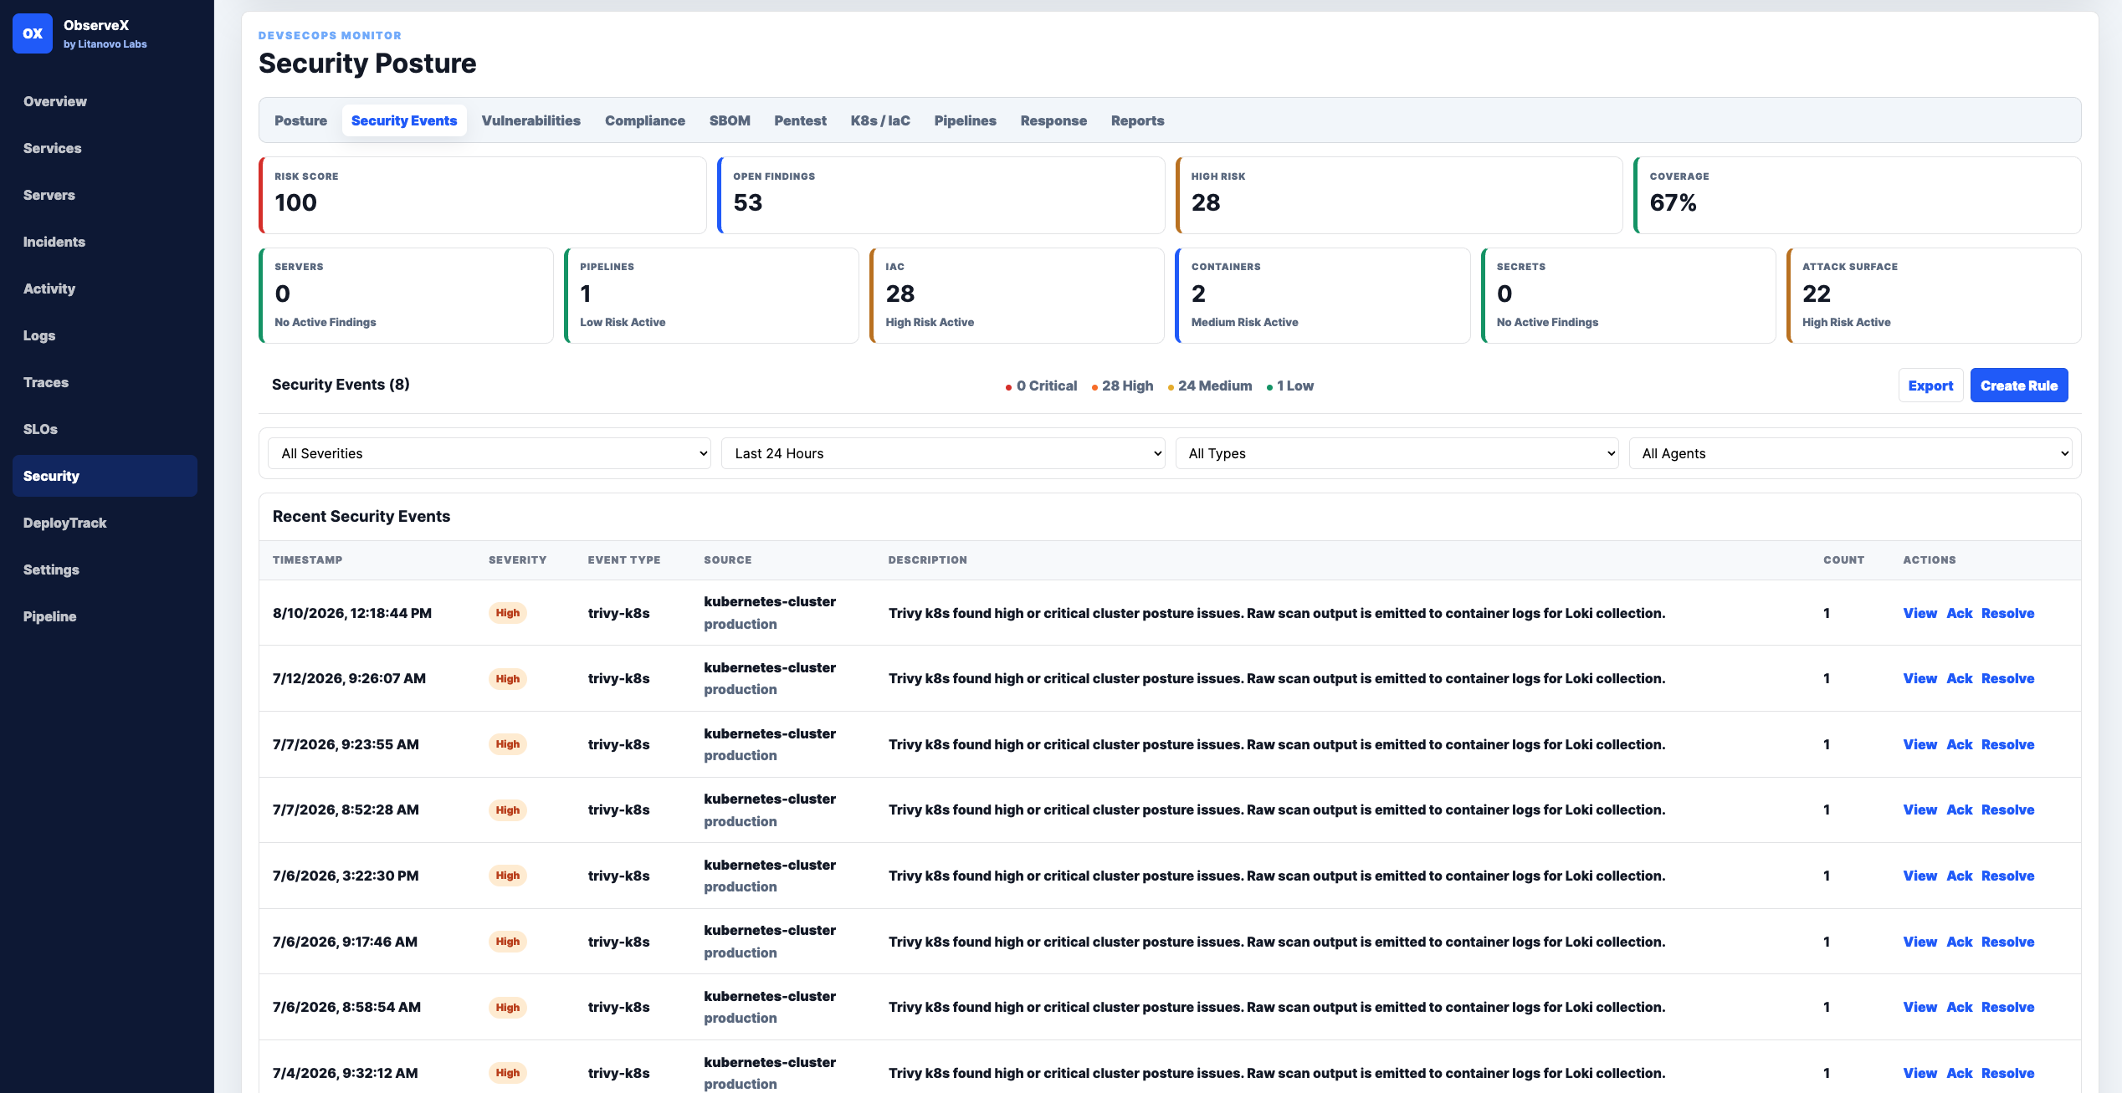Image resolution: width=2122 pixels, height=1093 pixels.
Task: Click the Containers Medium Risk Active card
Action: coord(1322,295)
